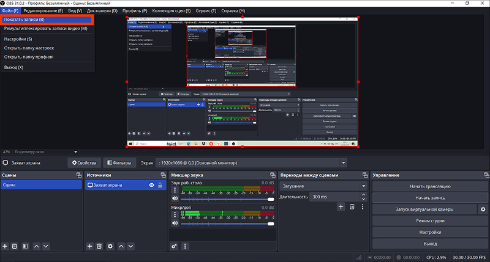The image size is (490, 262).
Task: Mute Звук раб. стола speaker icon
Action: click(x=175, y=198)
